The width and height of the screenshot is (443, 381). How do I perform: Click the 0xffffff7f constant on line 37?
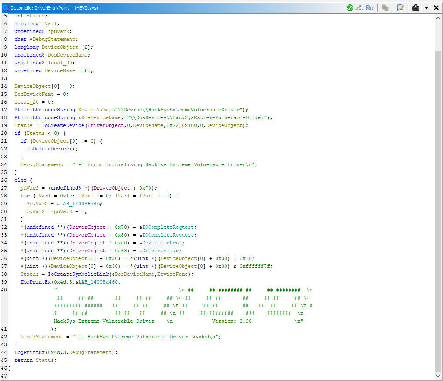[255, 266]
